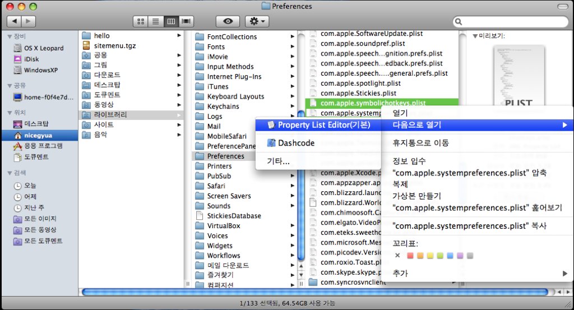Collapse the 위치 sidebar section
574x310 pixels.
point(10,113)
